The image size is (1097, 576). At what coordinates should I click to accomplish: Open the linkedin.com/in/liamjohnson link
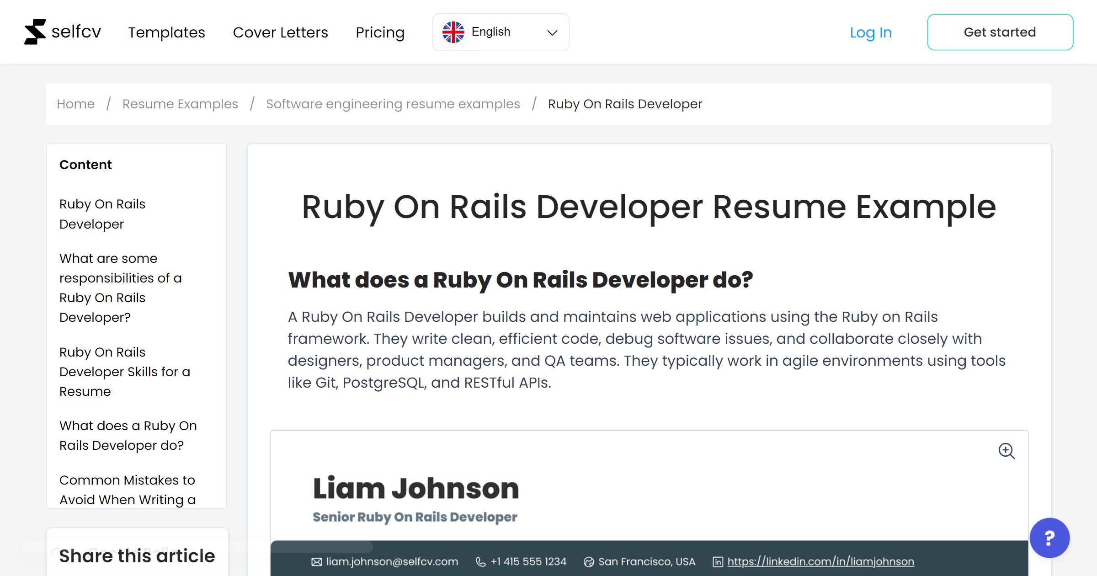(820, 561)
